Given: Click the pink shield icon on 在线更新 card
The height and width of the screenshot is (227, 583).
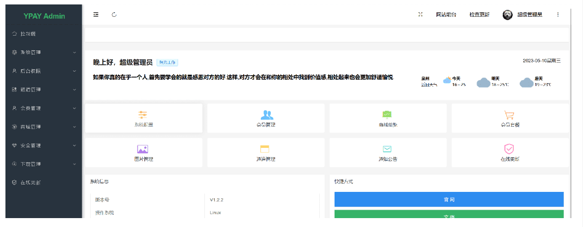Looking at the screenshot, I should coord(509,149).
